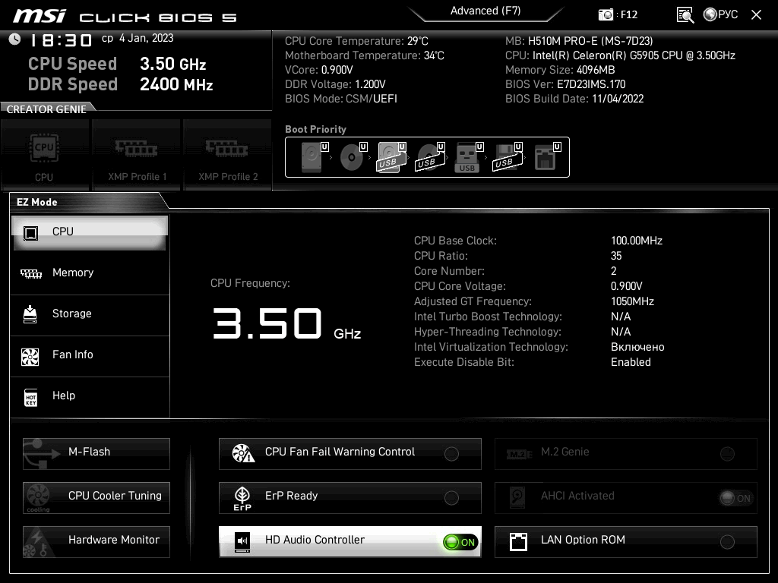The width and height of the screenshot is (778, 583).
Task: Enable XMP Profile 1
Action: (137, 154)
